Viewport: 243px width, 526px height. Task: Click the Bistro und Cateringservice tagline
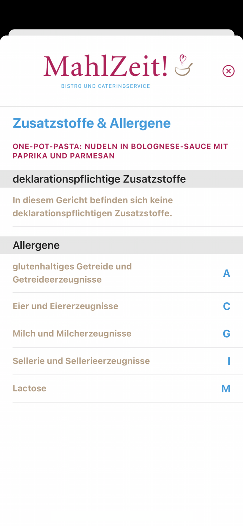106,85
